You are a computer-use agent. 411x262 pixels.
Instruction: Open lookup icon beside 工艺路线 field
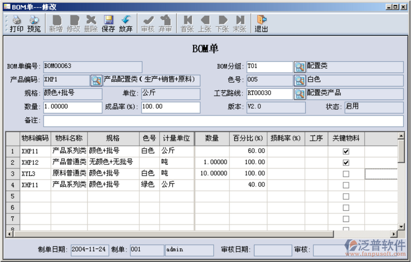pos(300,93)
